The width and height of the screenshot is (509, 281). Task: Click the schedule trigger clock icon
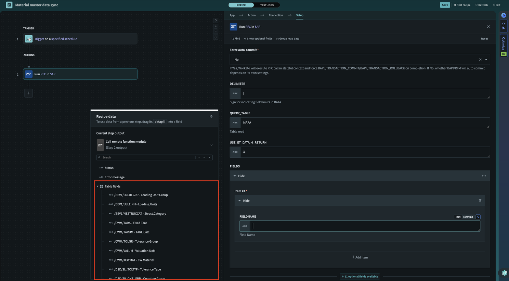pos(29,39)
